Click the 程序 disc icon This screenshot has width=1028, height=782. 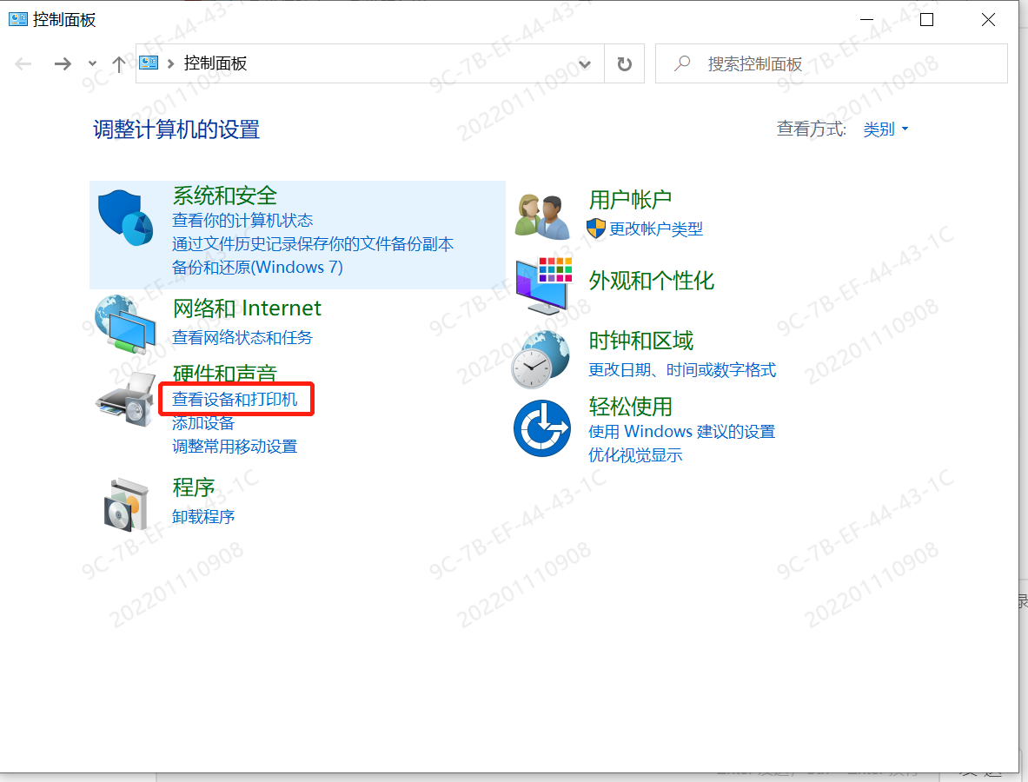click(125, 504)
